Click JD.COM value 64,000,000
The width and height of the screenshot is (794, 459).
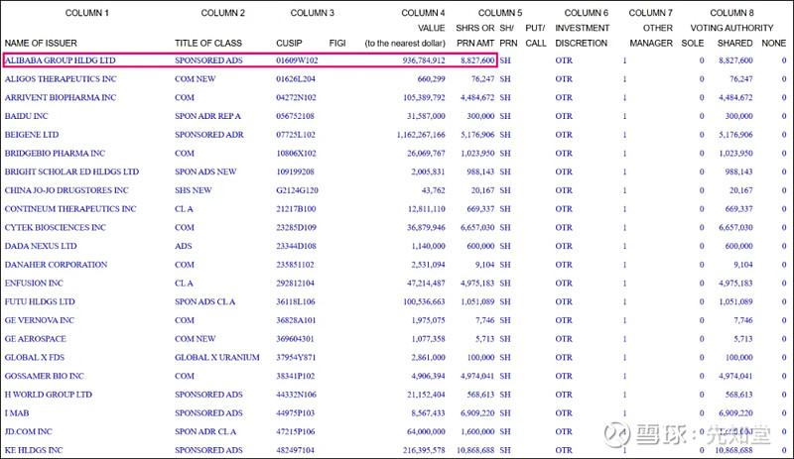[427, 431]
